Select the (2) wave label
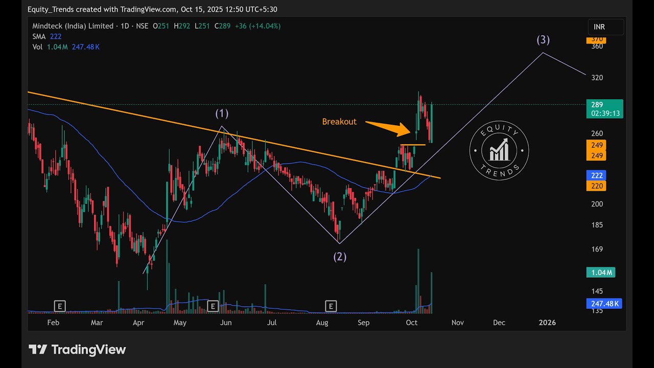The height and width of the screenshot is (368, 654). [x=340, y=257]
